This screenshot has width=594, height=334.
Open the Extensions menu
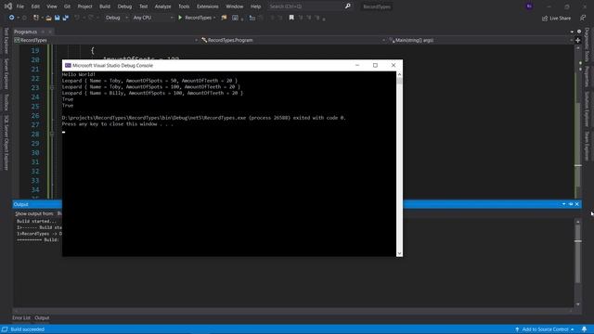208,6
